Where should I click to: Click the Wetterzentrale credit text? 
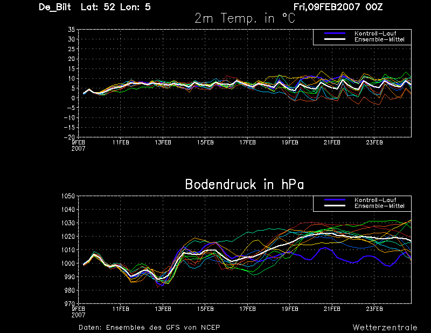pyautogui.click(x=385, y=328)
